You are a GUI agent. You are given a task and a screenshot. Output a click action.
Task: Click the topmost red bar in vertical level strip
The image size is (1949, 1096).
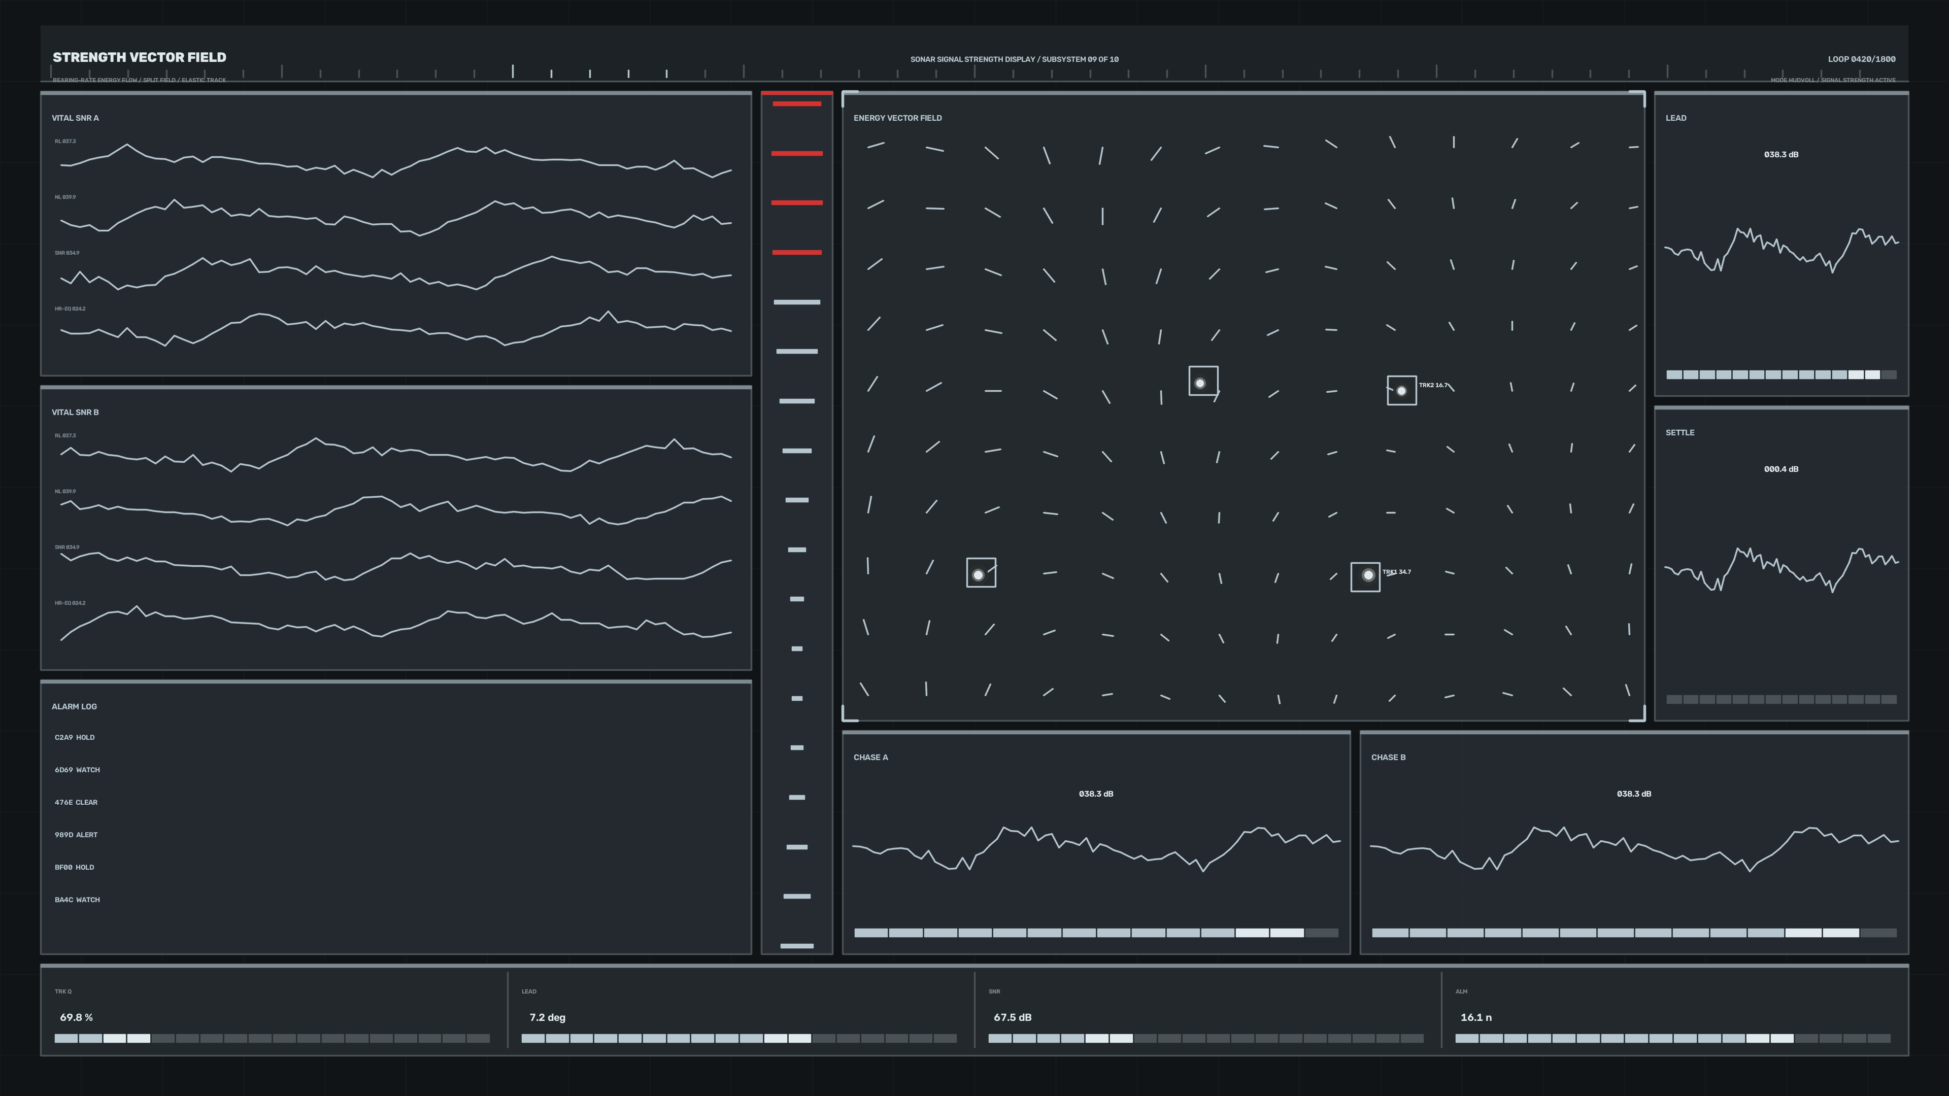pos(797,104)
